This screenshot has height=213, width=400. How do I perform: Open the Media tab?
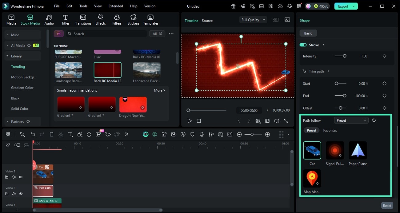tap(11, 20)
